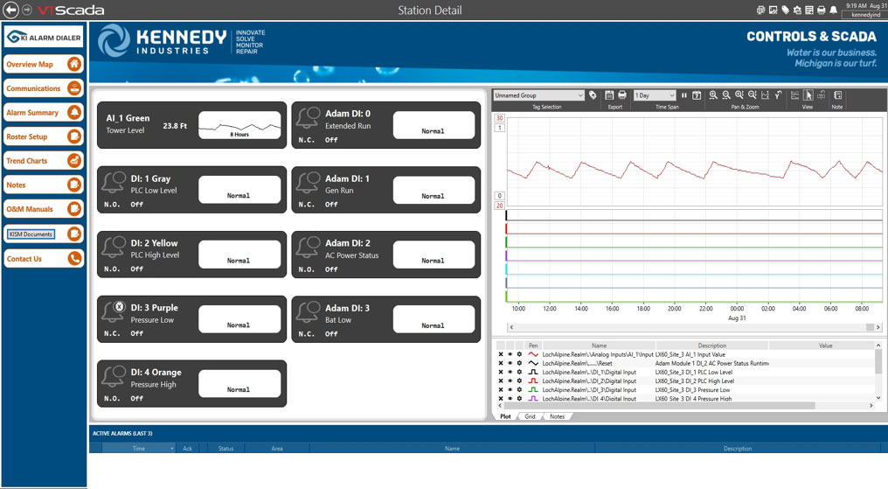
Task: Open the trend calendar date picker
Action: click(x=697, y=95)
